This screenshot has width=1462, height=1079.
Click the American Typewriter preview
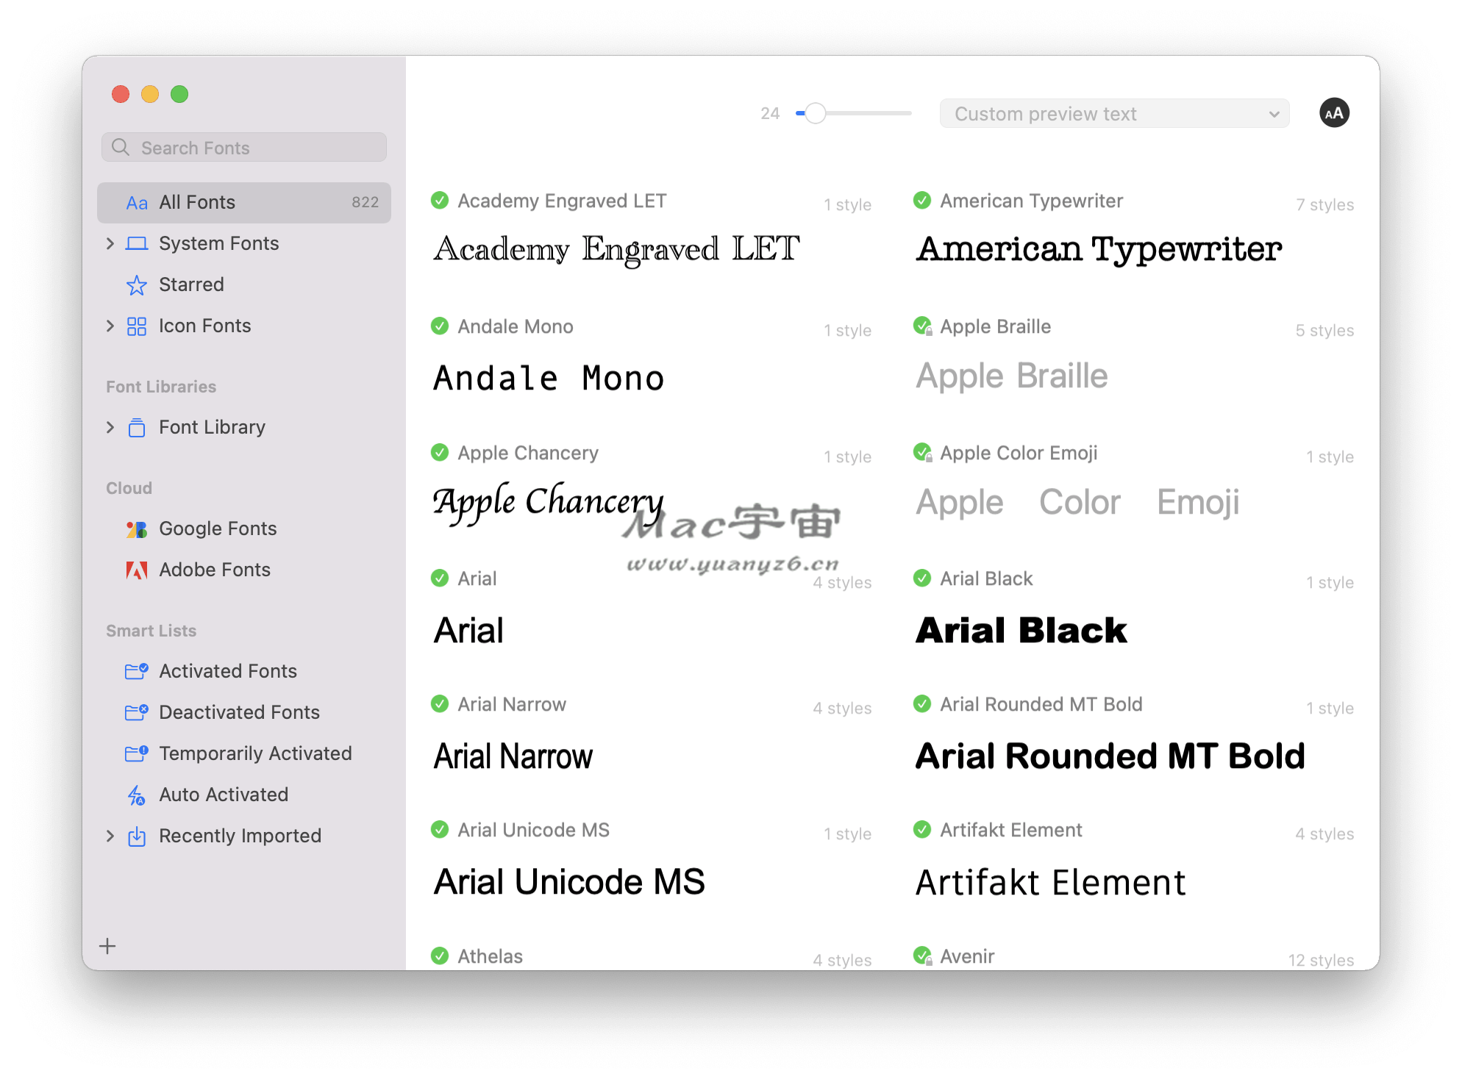click(1099, 250)
